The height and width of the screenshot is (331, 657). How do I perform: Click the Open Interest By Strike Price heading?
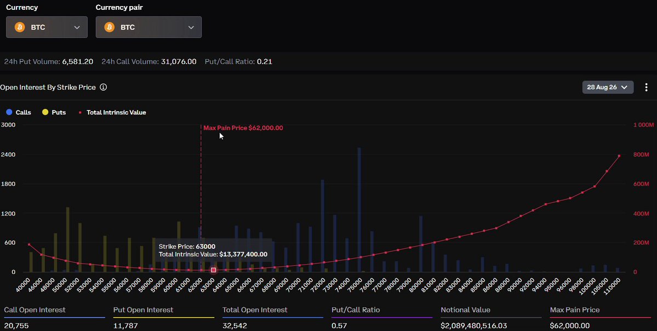(x=48, y=87)
